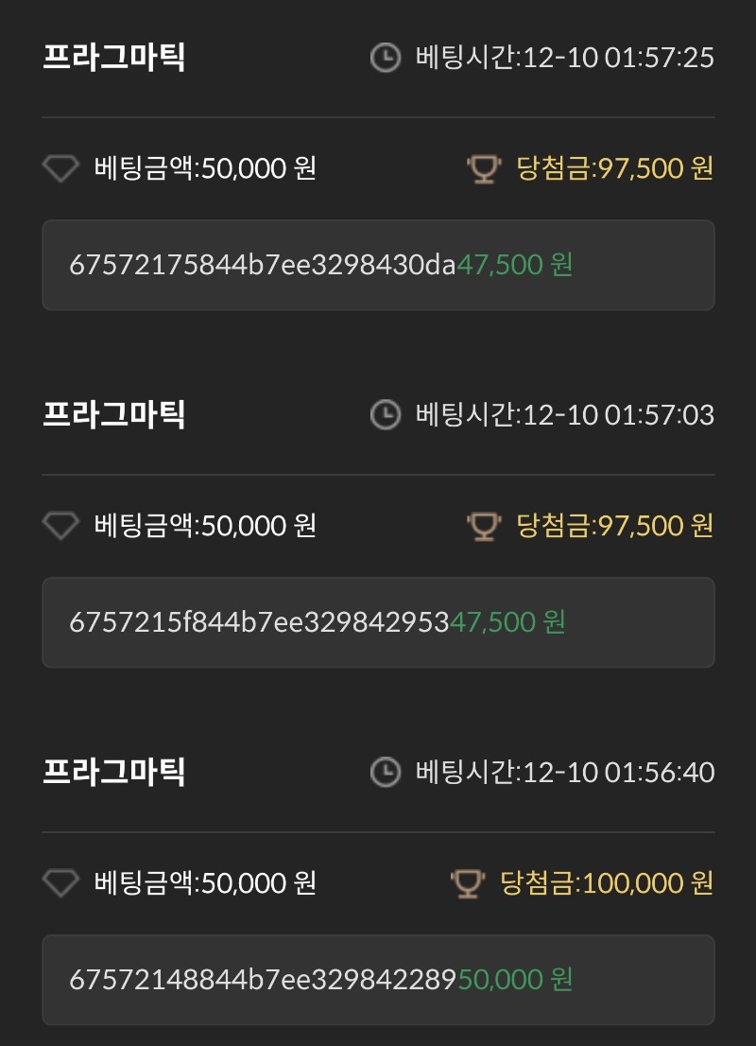Click 베팅금액:50,000 원 in the first record
Viewport: 756px width, 1046px height.
pos(205,168)
